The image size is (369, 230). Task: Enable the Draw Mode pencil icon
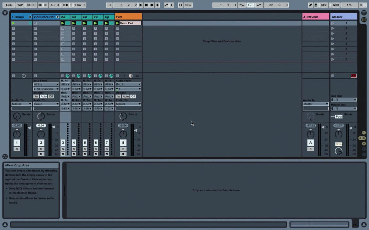coord(311,5)
